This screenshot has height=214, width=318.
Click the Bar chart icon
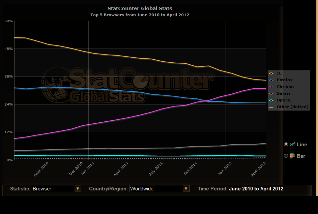coord(292,156)
